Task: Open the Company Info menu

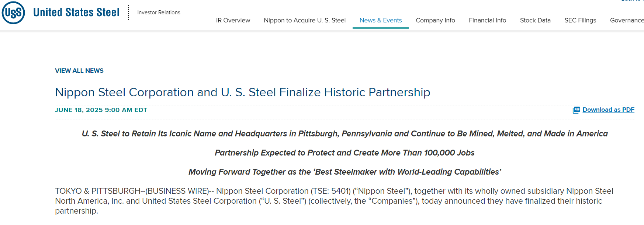Action: (x=435, y=21)
